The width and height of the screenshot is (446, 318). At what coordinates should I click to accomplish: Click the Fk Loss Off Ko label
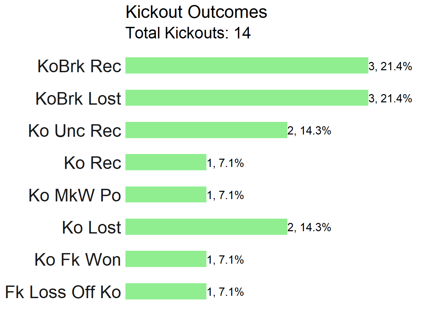63,292
